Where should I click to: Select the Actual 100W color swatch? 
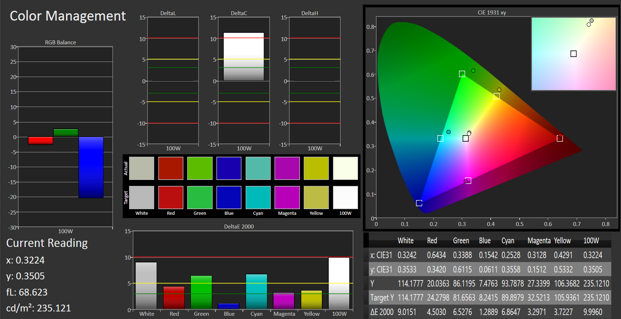click(345, 168)
